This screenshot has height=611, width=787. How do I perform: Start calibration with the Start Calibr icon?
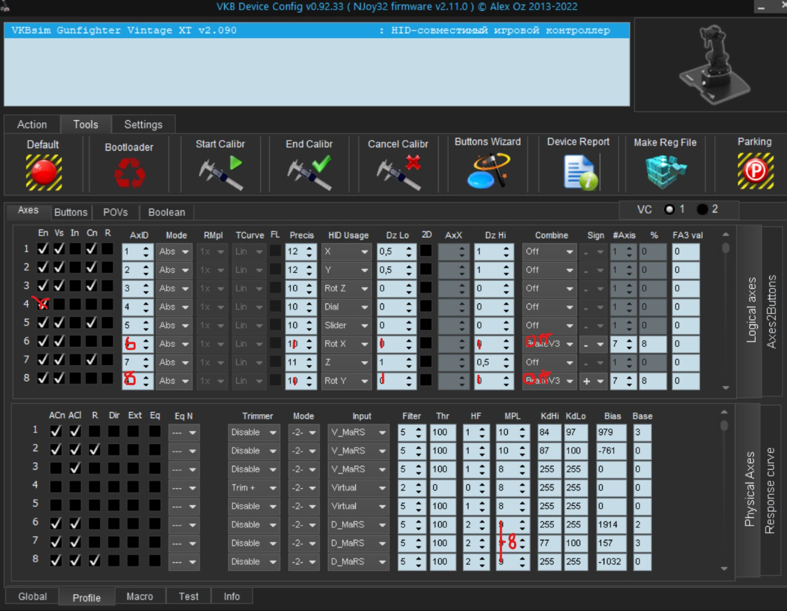coord(220,172)
